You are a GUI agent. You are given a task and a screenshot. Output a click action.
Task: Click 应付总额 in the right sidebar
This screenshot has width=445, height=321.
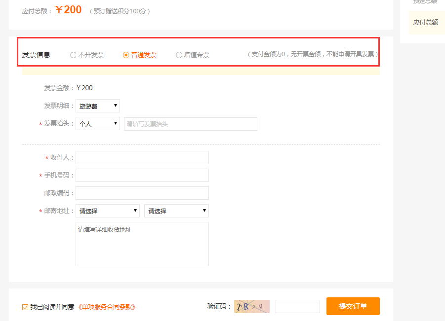pos(425,22)
